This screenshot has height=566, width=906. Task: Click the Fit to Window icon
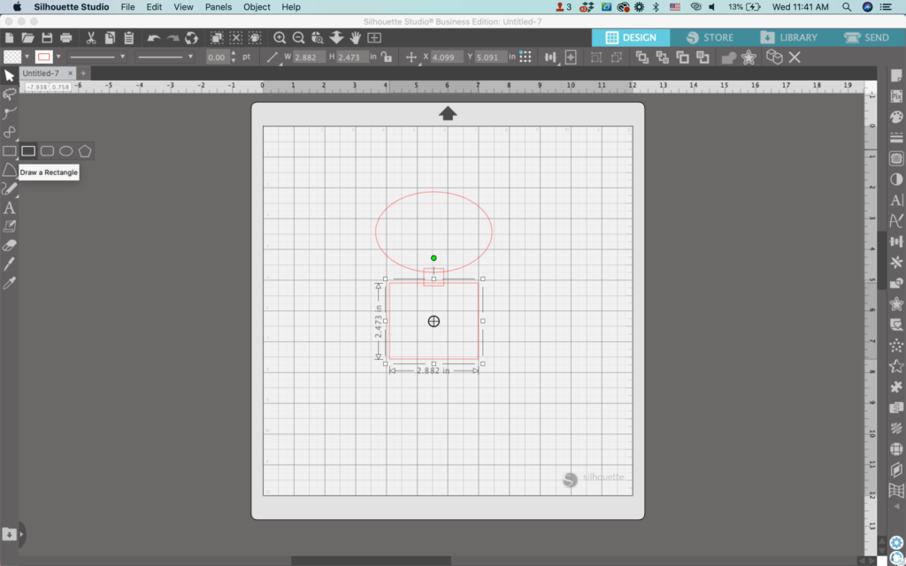click(x=374, y=38)
